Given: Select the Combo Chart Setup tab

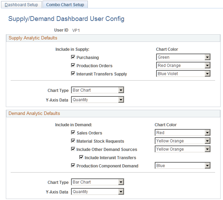Looking at the screenshot, I should coord(65,5).
